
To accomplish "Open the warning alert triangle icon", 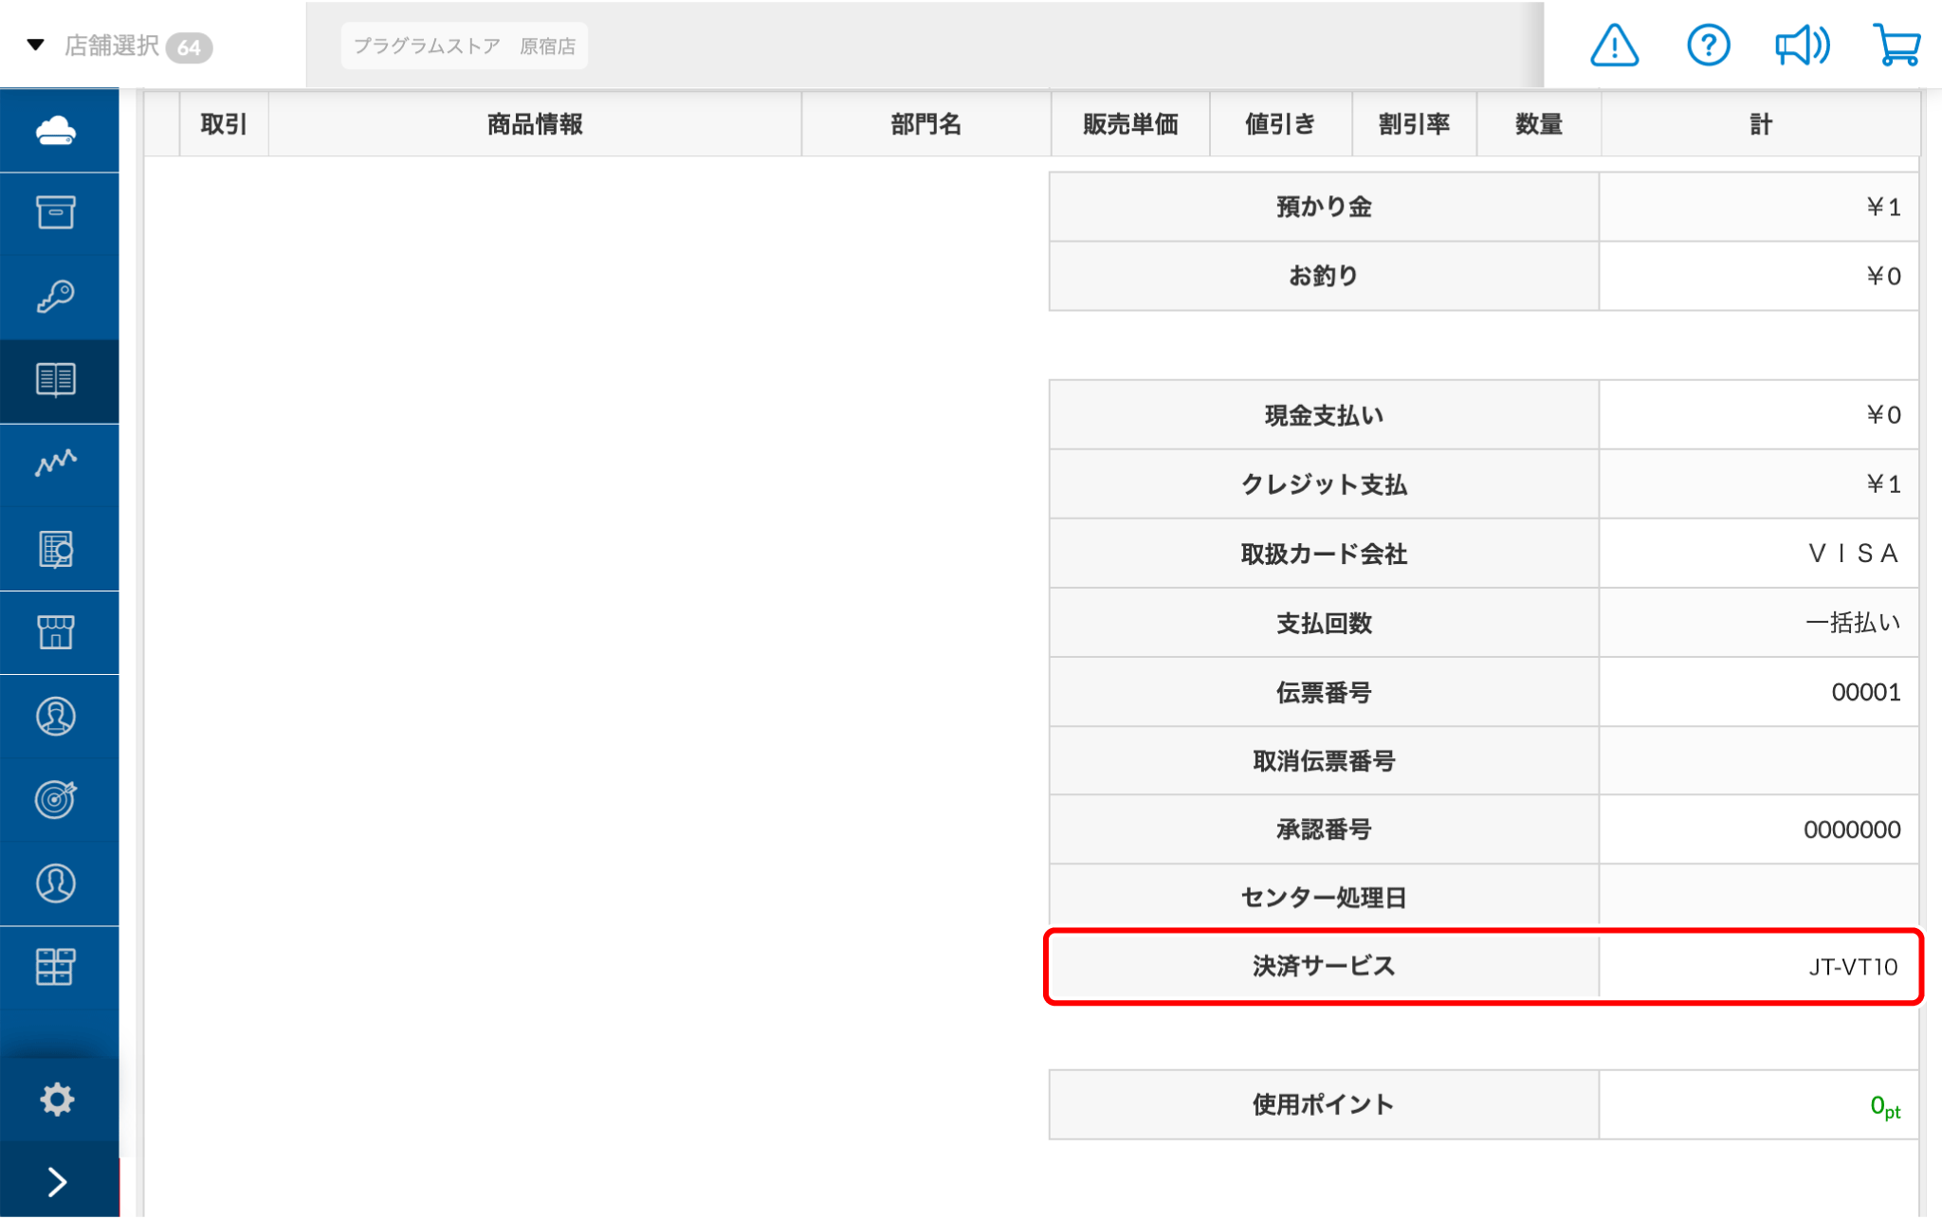I will coord(1614,45).
